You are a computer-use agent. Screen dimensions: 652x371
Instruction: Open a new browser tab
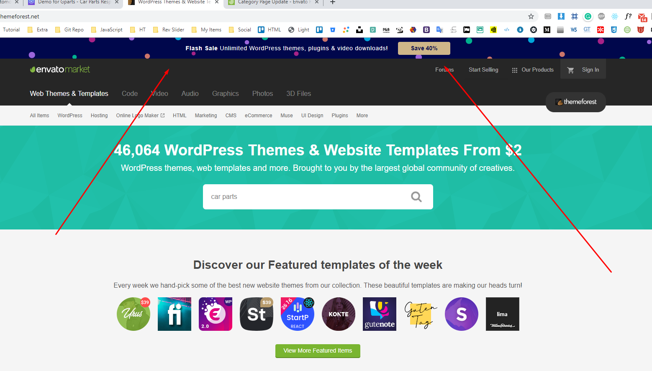coord(333,3)
